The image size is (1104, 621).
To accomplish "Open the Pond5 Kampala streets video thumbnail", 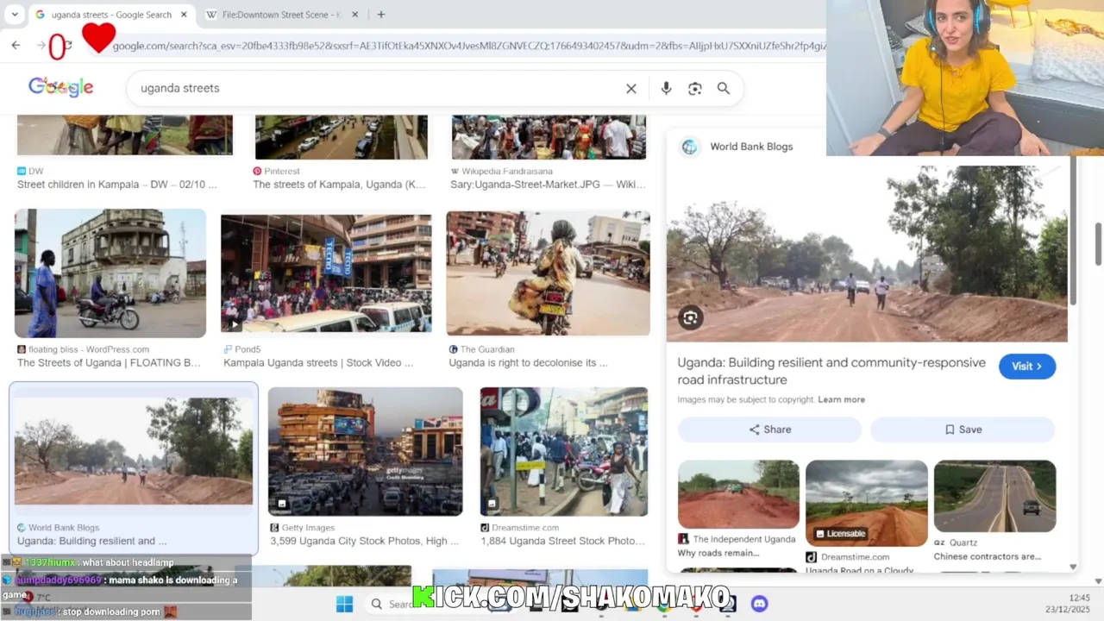I will (326, 274).
